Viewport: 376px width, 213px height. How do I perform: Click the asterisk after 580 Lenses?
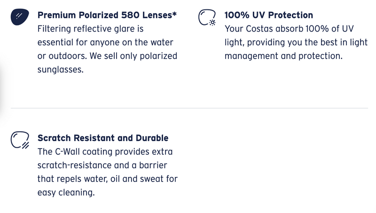pyautogui.click(x=174, y=14)
